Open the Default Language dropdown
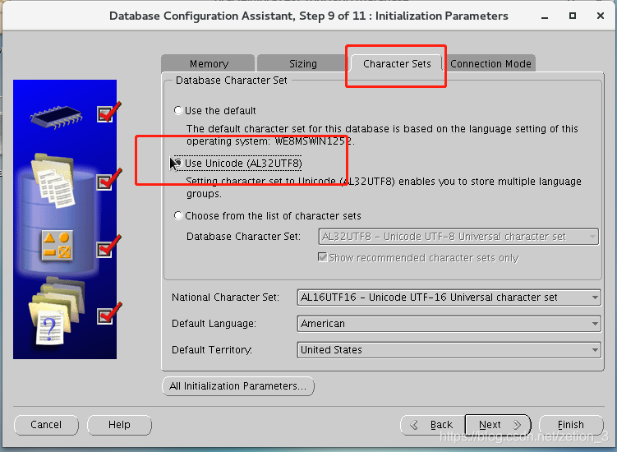The width and height of the screenshot is (617, 452). pos(449,324)
